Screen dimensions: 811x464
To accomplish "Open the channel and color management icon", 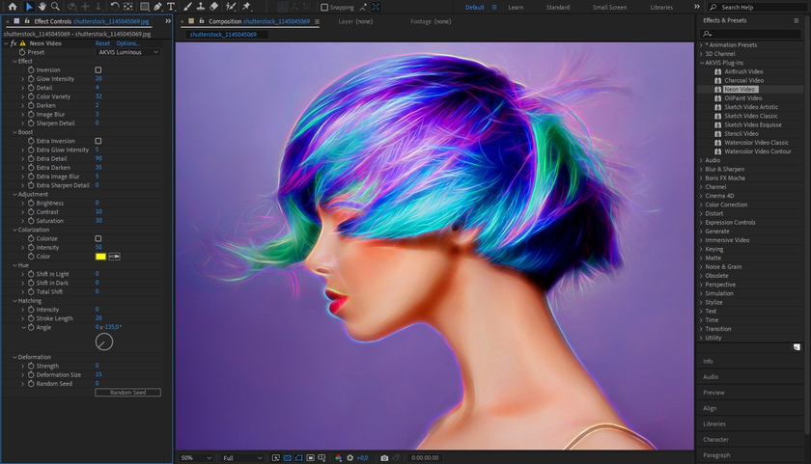I will 338,458.
